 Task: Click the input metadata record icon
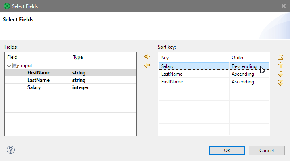pyautogui.click(x=16, y=66)
